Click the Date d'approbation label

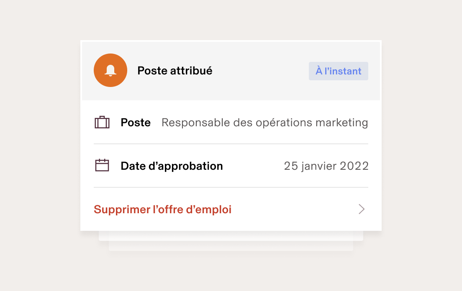click(172, 166)
